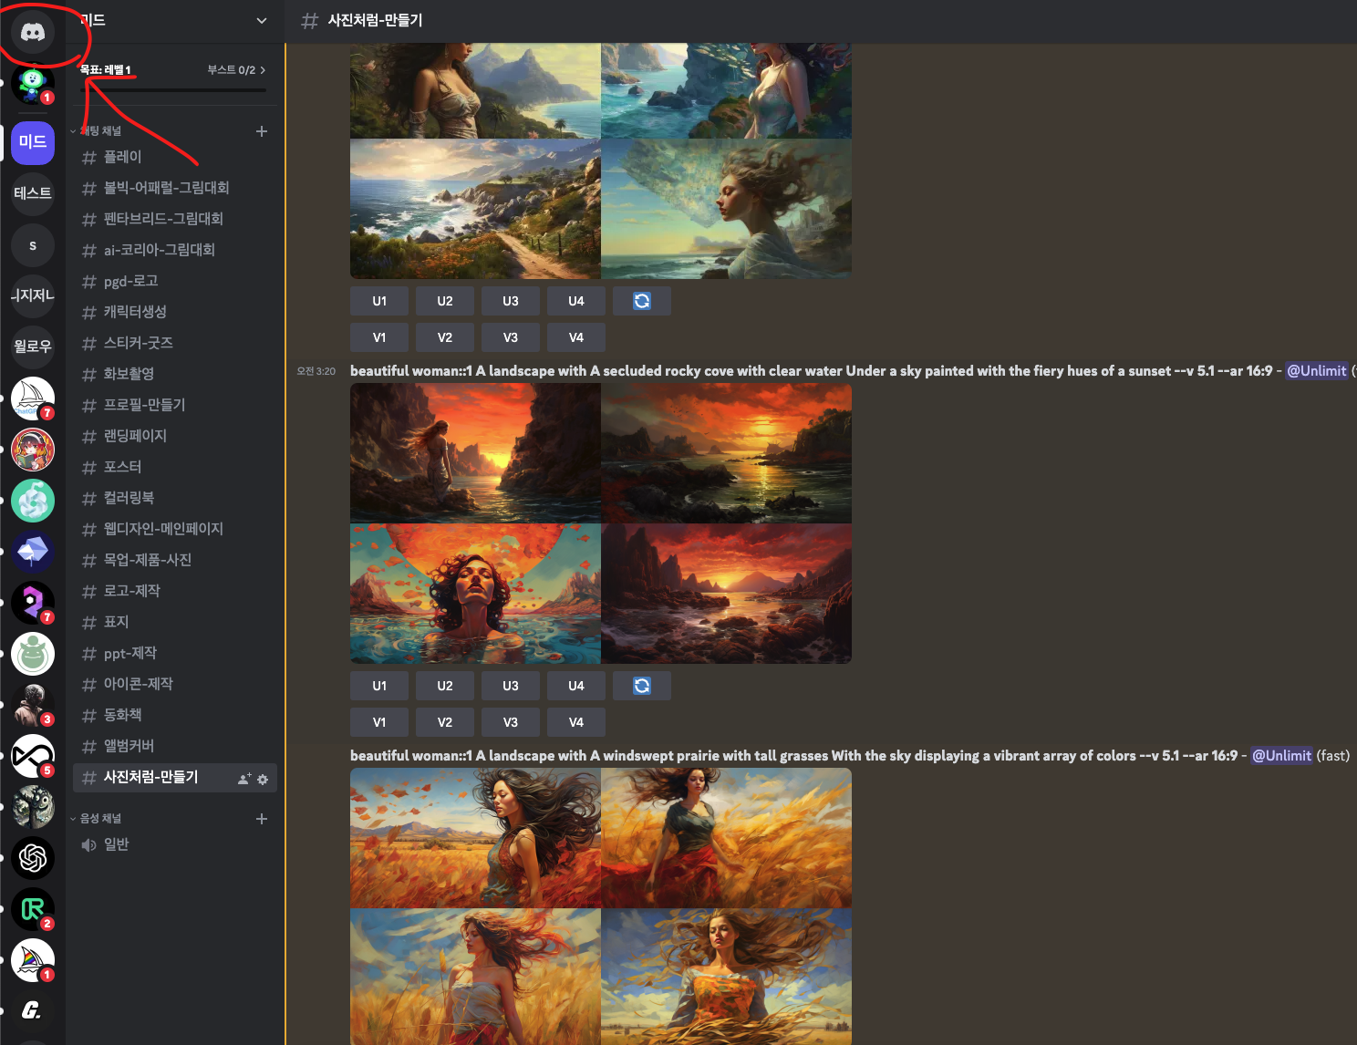Open 캐릭터생성 channel
1357x1045 pixels.
pos(175,312)
